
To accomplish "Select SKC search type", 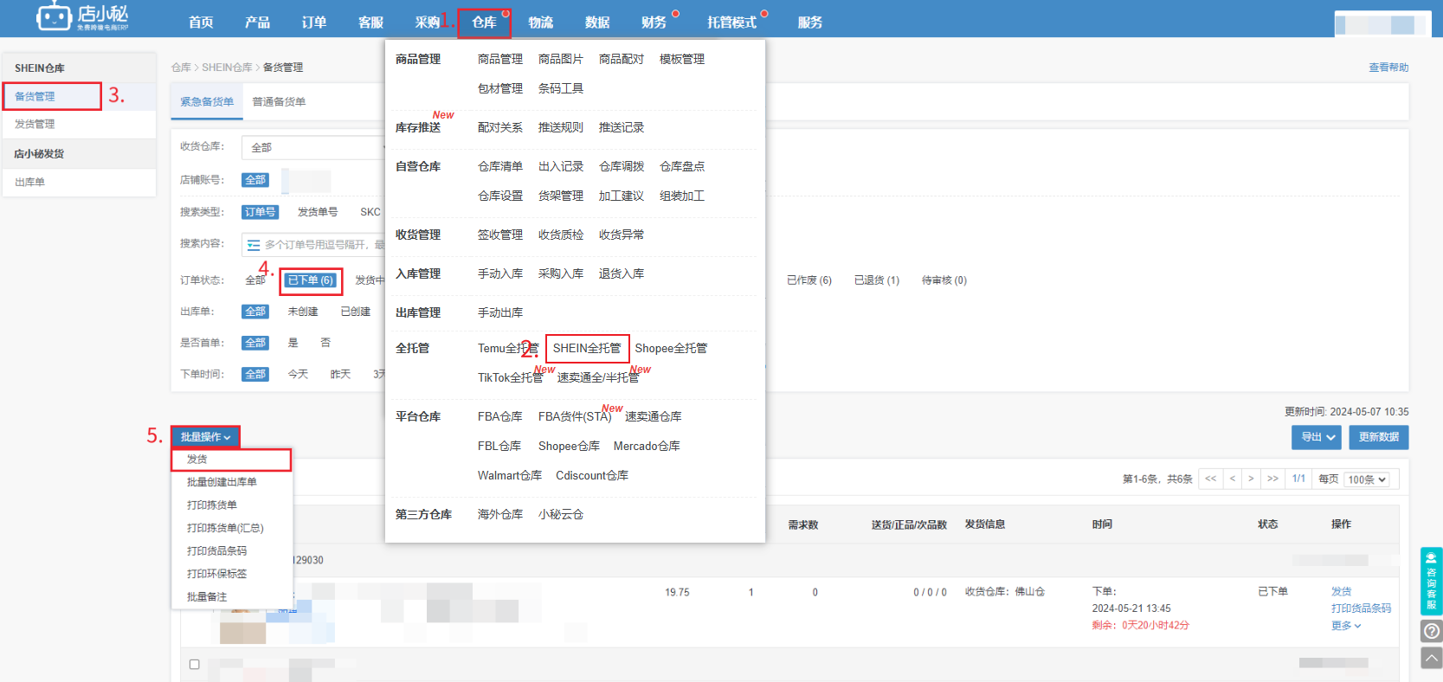I will pyautogui.click(x=370, y=212).
